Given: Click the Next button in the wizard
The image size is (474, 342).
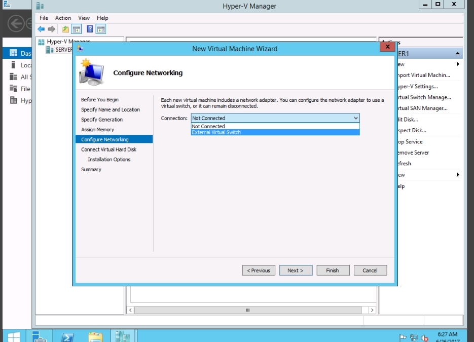Looking at the screenshot, I should [x=295, y=271].
